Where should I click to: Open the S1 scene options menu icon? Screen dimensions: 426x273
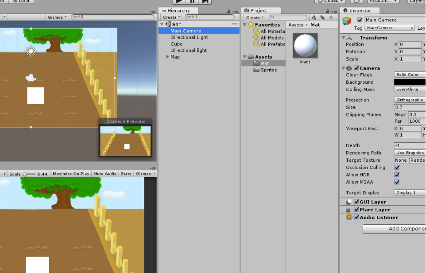(235, 24)
